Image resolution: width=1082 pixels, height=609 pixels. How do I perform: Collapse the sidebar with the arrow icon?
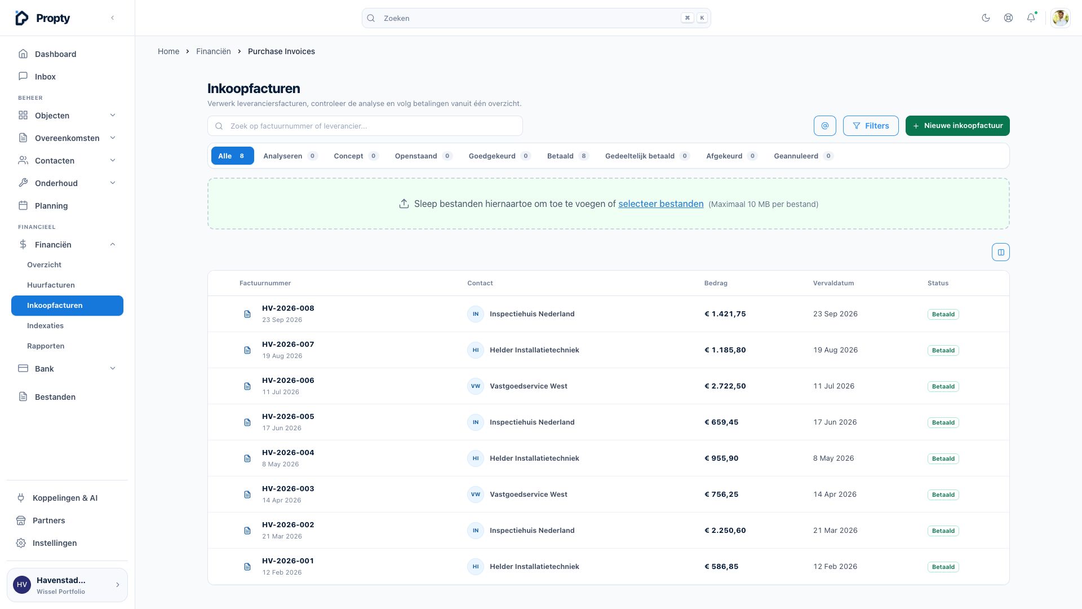[113, 18]
